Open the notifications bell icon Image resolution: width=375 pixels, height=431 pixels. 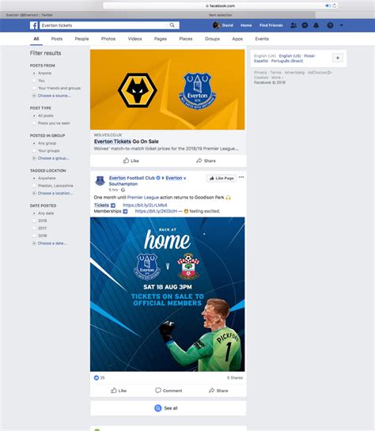point(316,25)
